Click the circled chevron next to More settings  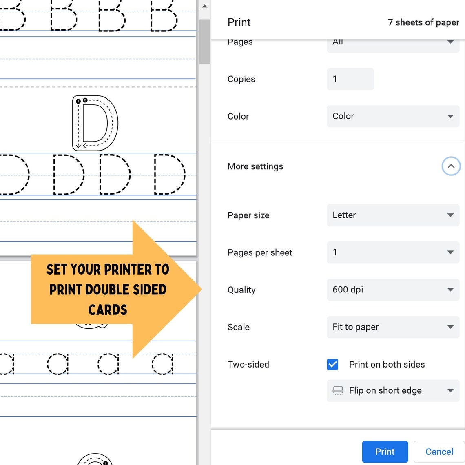pyautogui.click(x=451, y=166)
